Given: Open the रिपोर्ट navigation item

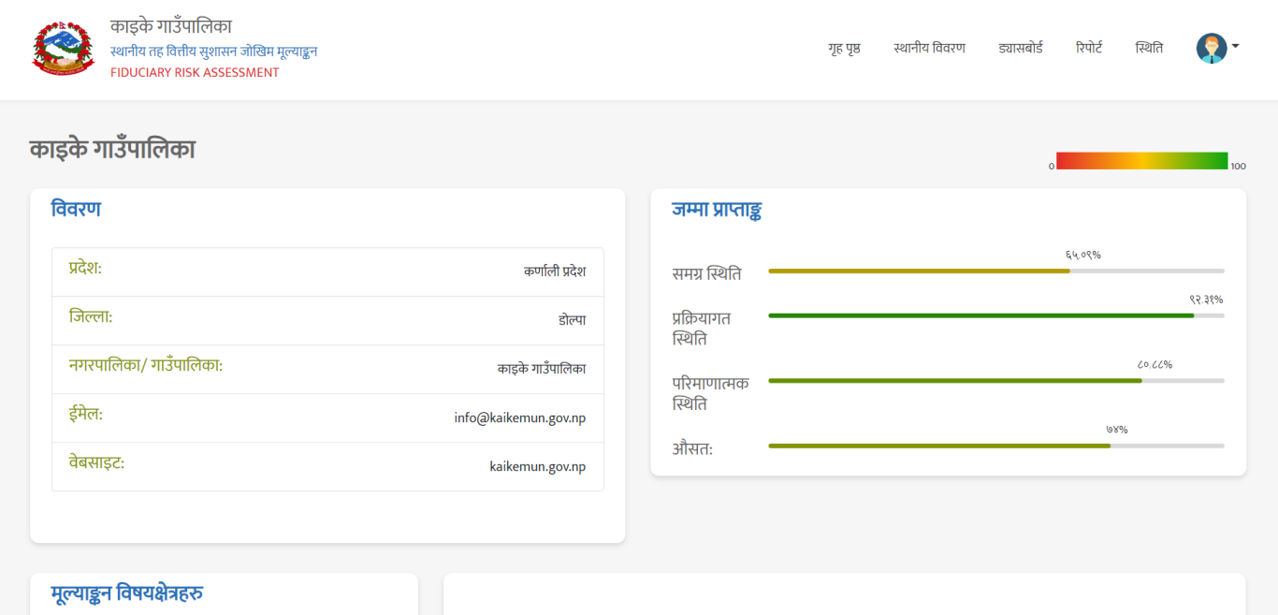Looking at the screenshot, I should (x=1089, y=48).
